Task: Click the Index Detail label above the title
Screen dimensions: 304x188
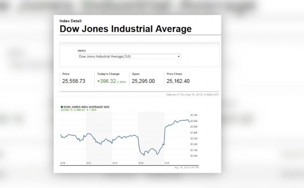Action: pyautogui.click(x=71, y=21)
